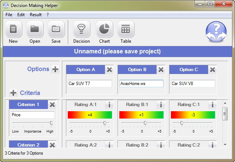
Task: Remove Criterion 1 with its X button
Action: 52,105
